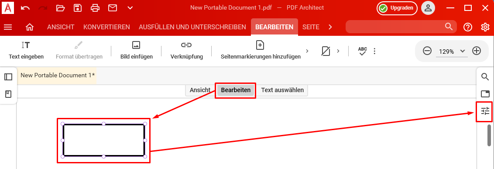Viewport: 494px width, 169px height.
Task: Click the undo arrow icon
Action: [x=25, y=8]
